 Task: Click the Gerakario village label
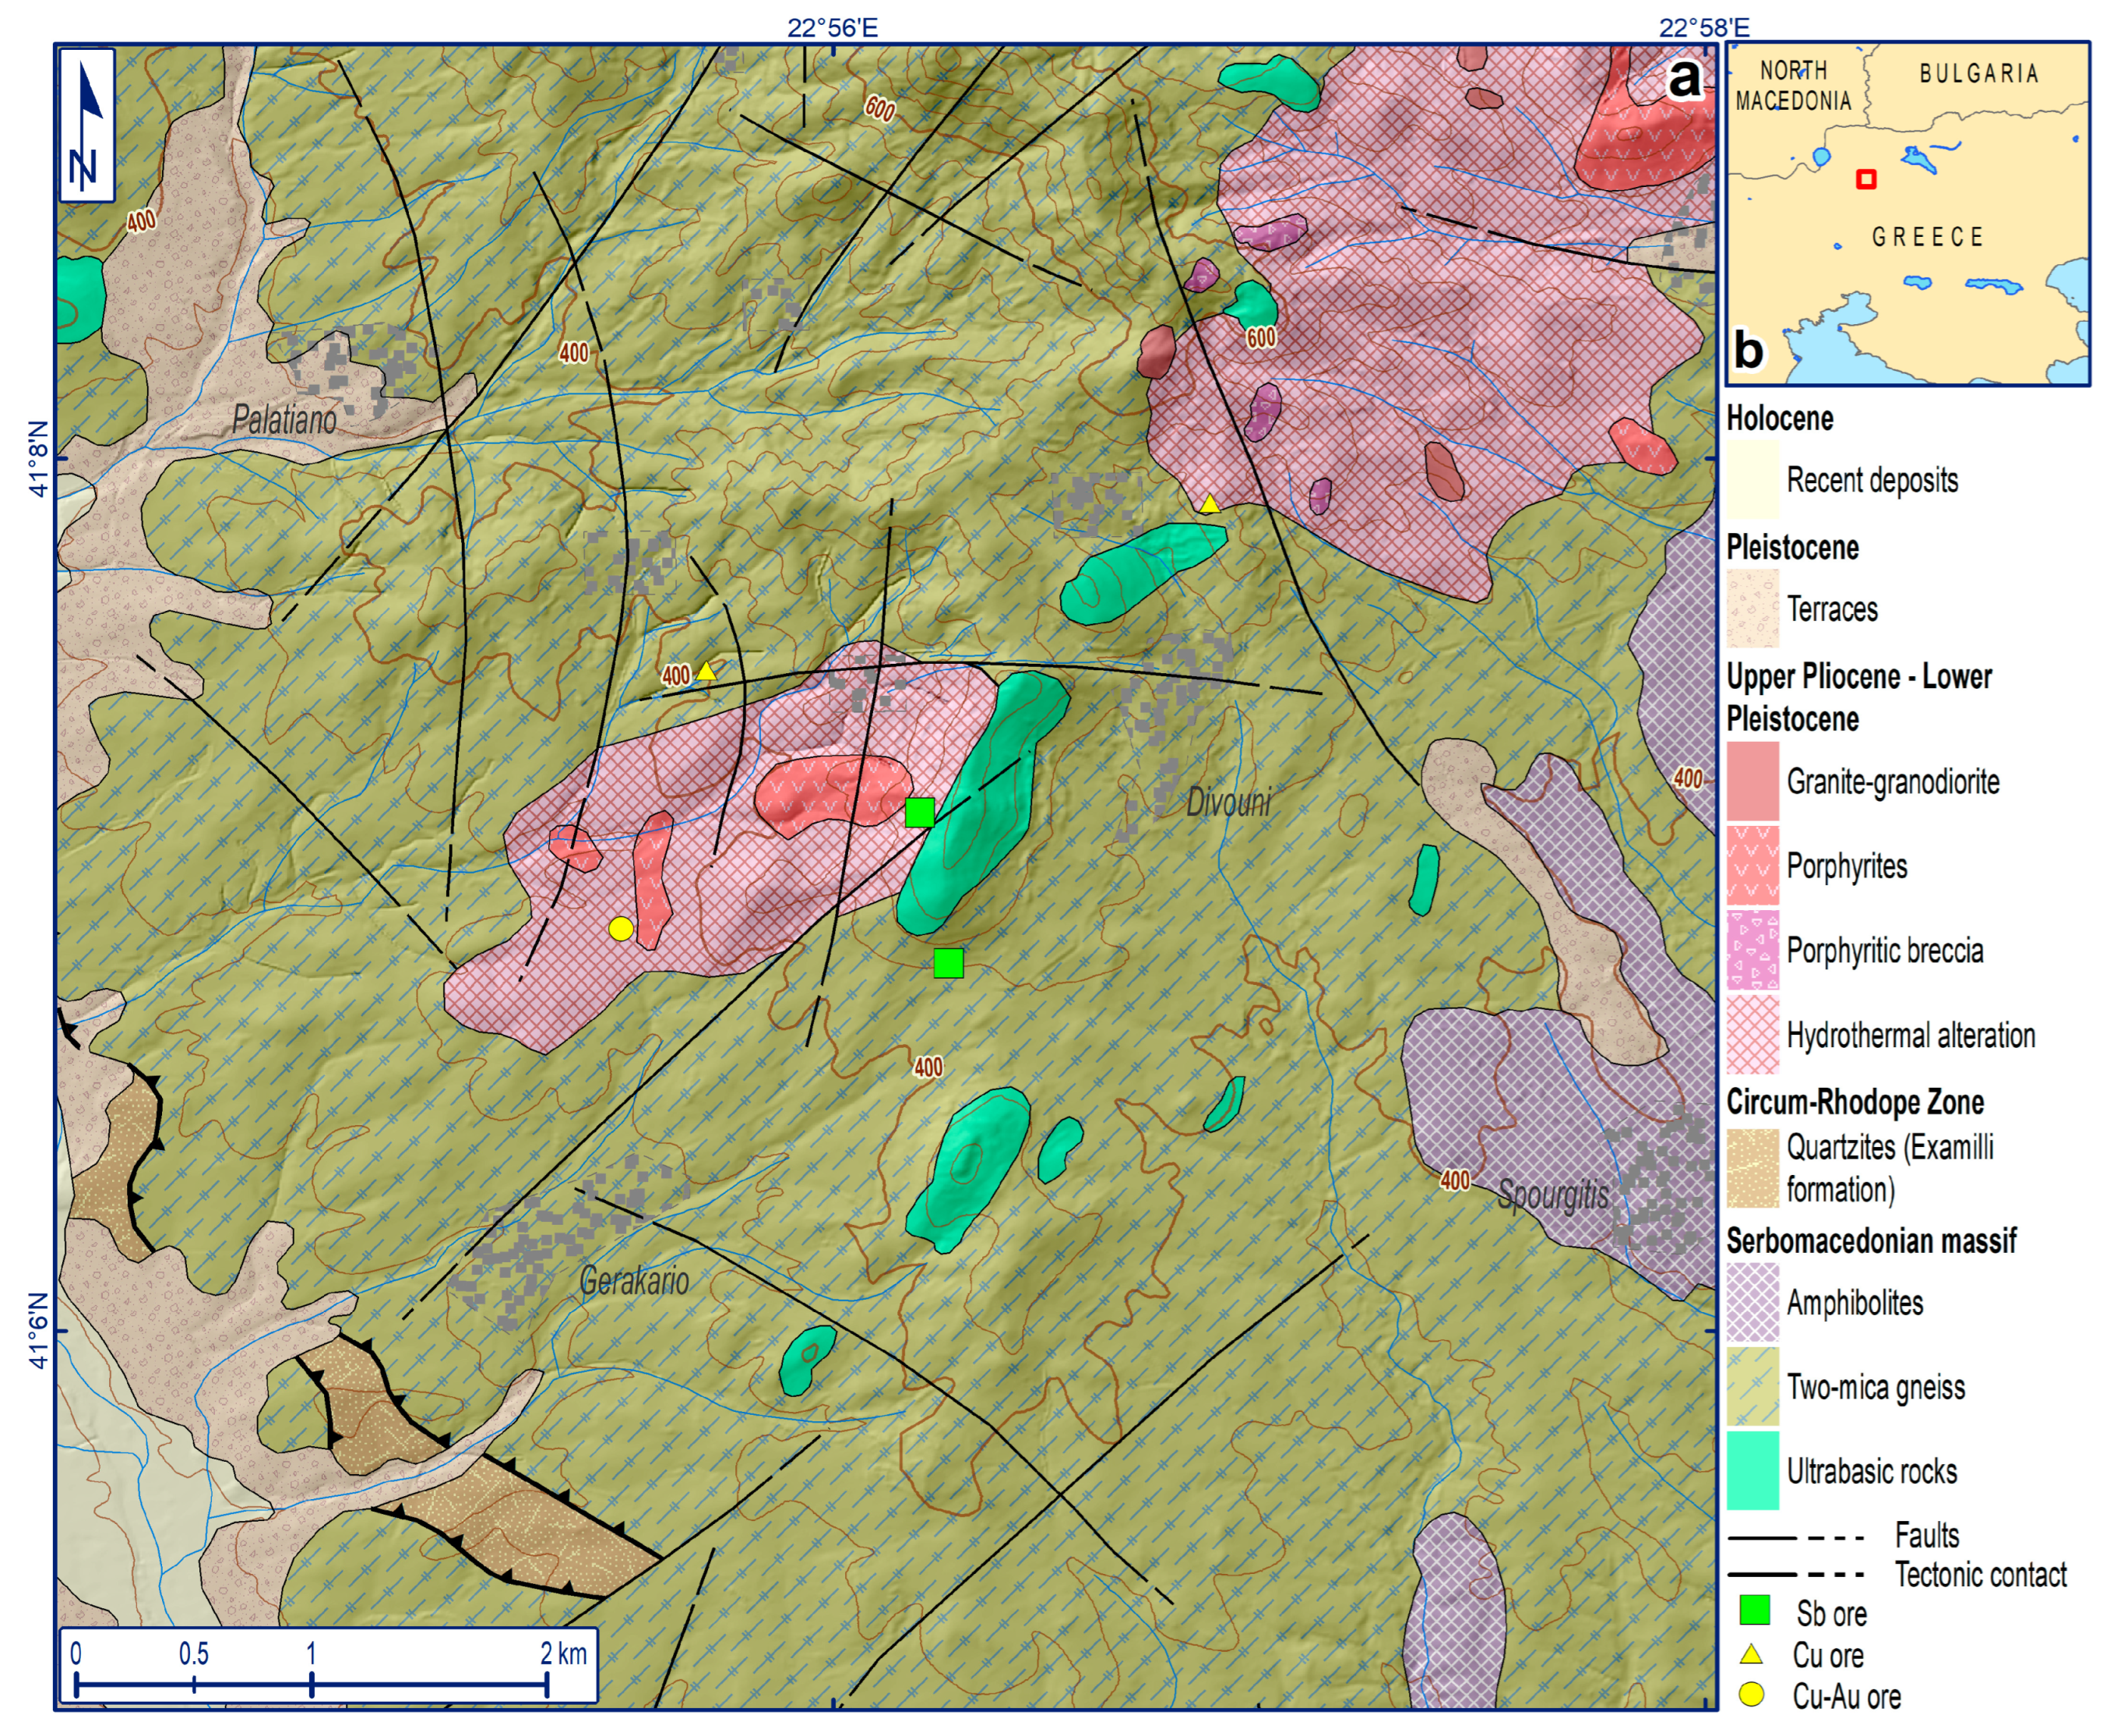(634, 1281)
